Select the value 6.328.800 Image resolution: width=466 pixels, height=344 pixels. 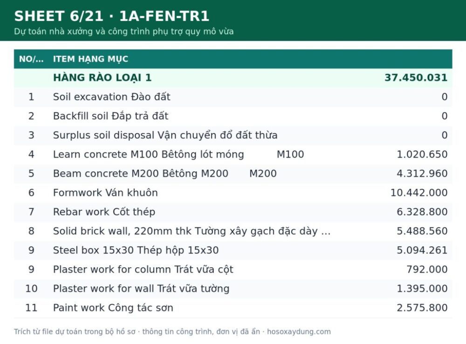click(x=422, y=212)
